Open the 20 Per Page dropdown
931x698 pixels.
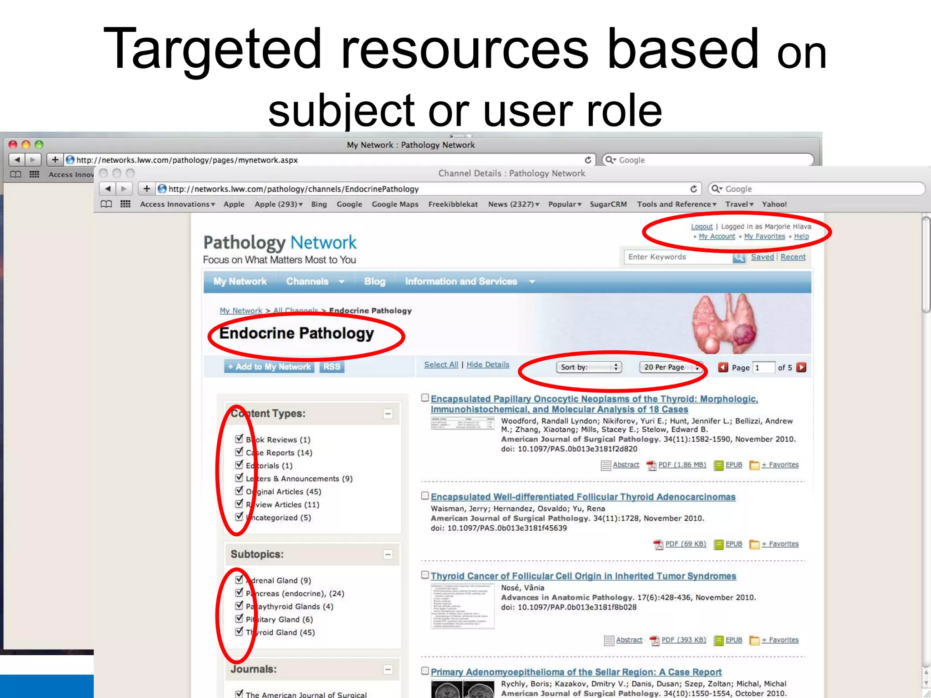tap(671, 367)
